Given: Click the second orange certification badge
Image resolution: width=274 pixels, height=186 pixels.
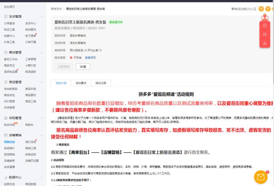Looking at the screenshot, I should (268, 9).
